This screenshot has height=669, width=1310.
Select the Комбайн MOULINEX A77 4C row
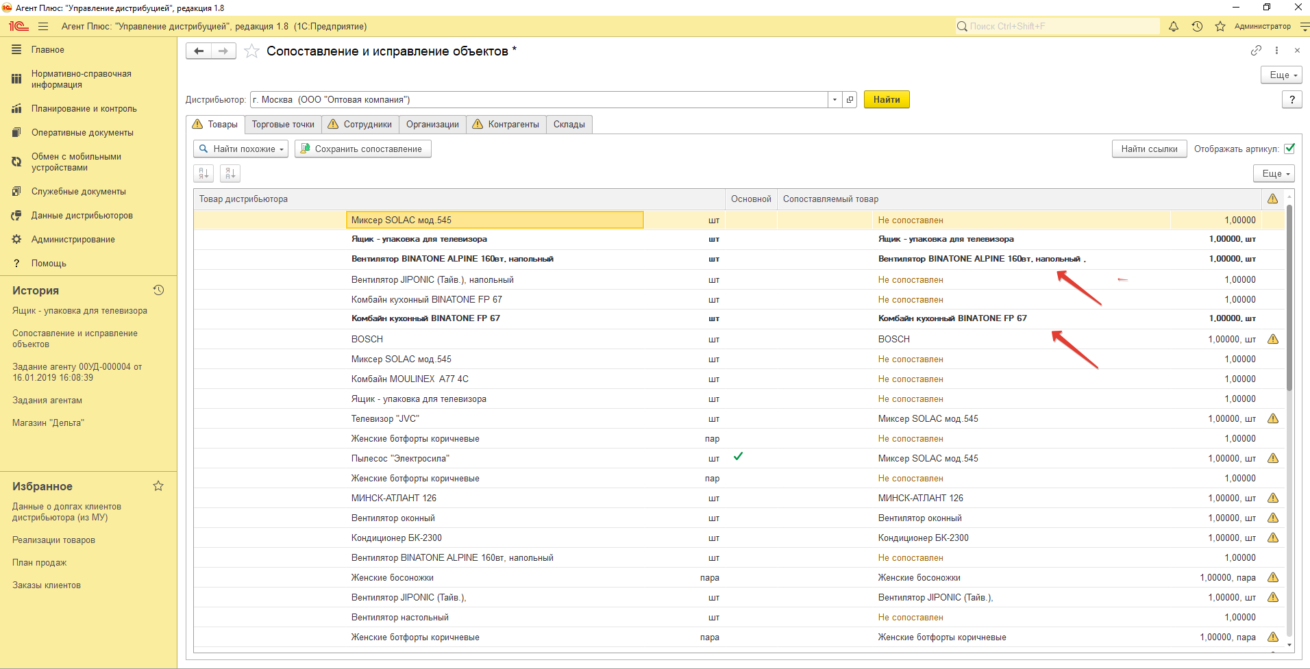pyautogui.click(x=740, y=379)
